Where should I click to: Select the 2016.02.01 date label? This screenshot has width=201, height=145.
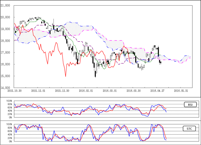pos(86,91)
